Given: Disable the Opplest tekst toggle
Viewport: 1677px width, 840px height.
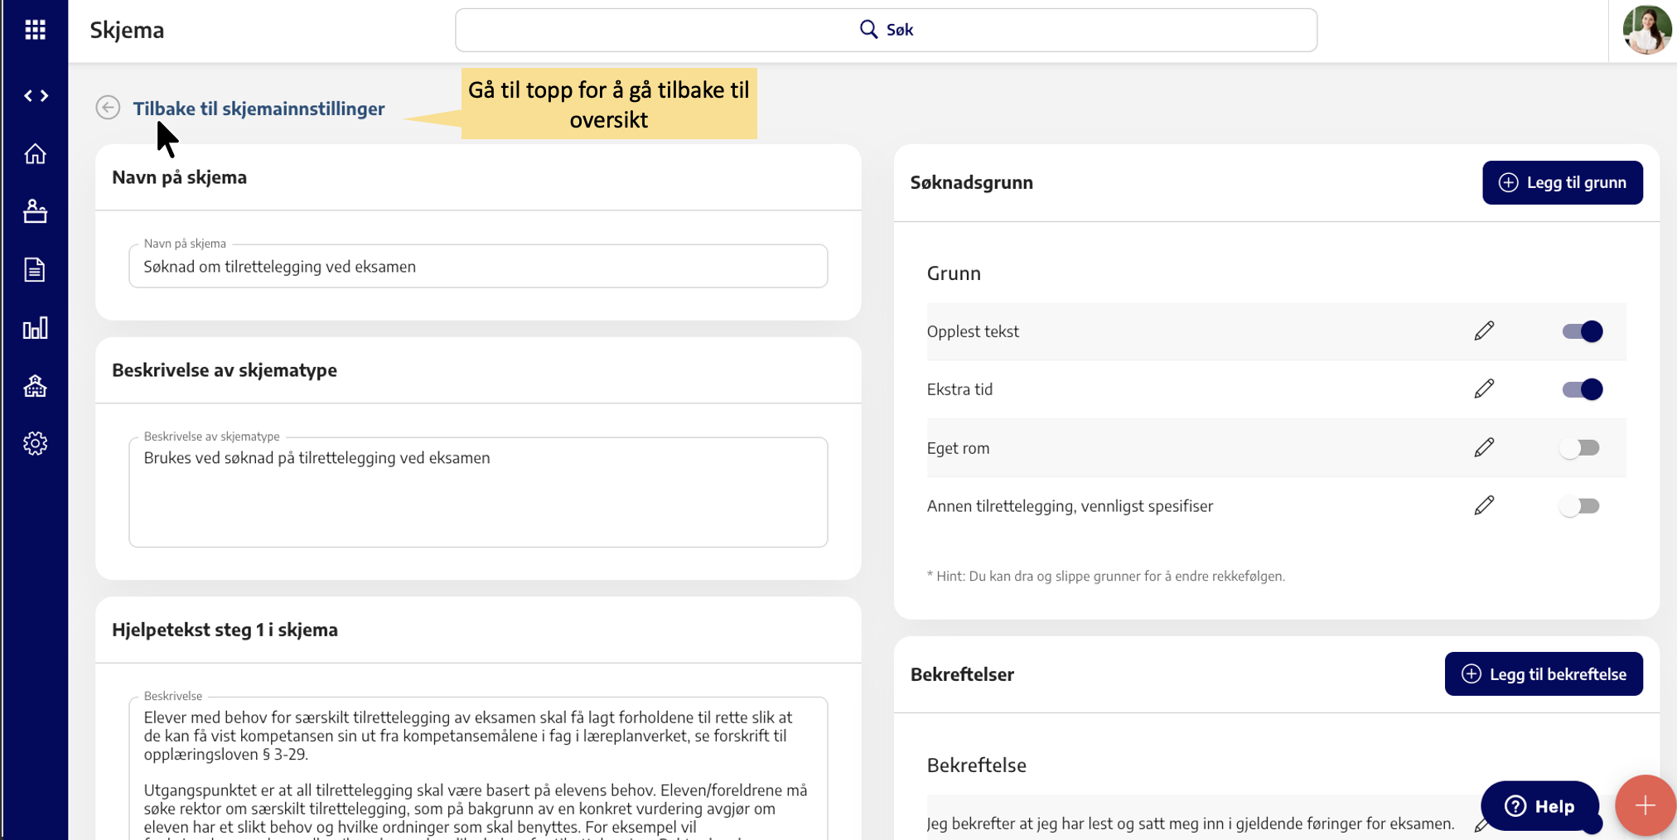Looking at the screenshot, I should coord(1582,331).
